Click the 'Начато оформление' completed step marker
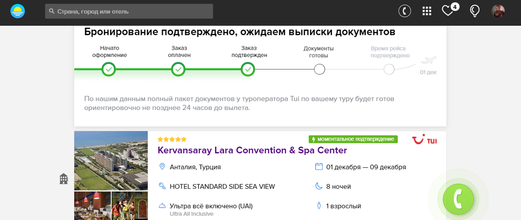Viewport: 521px width, 220px height. 109,69
